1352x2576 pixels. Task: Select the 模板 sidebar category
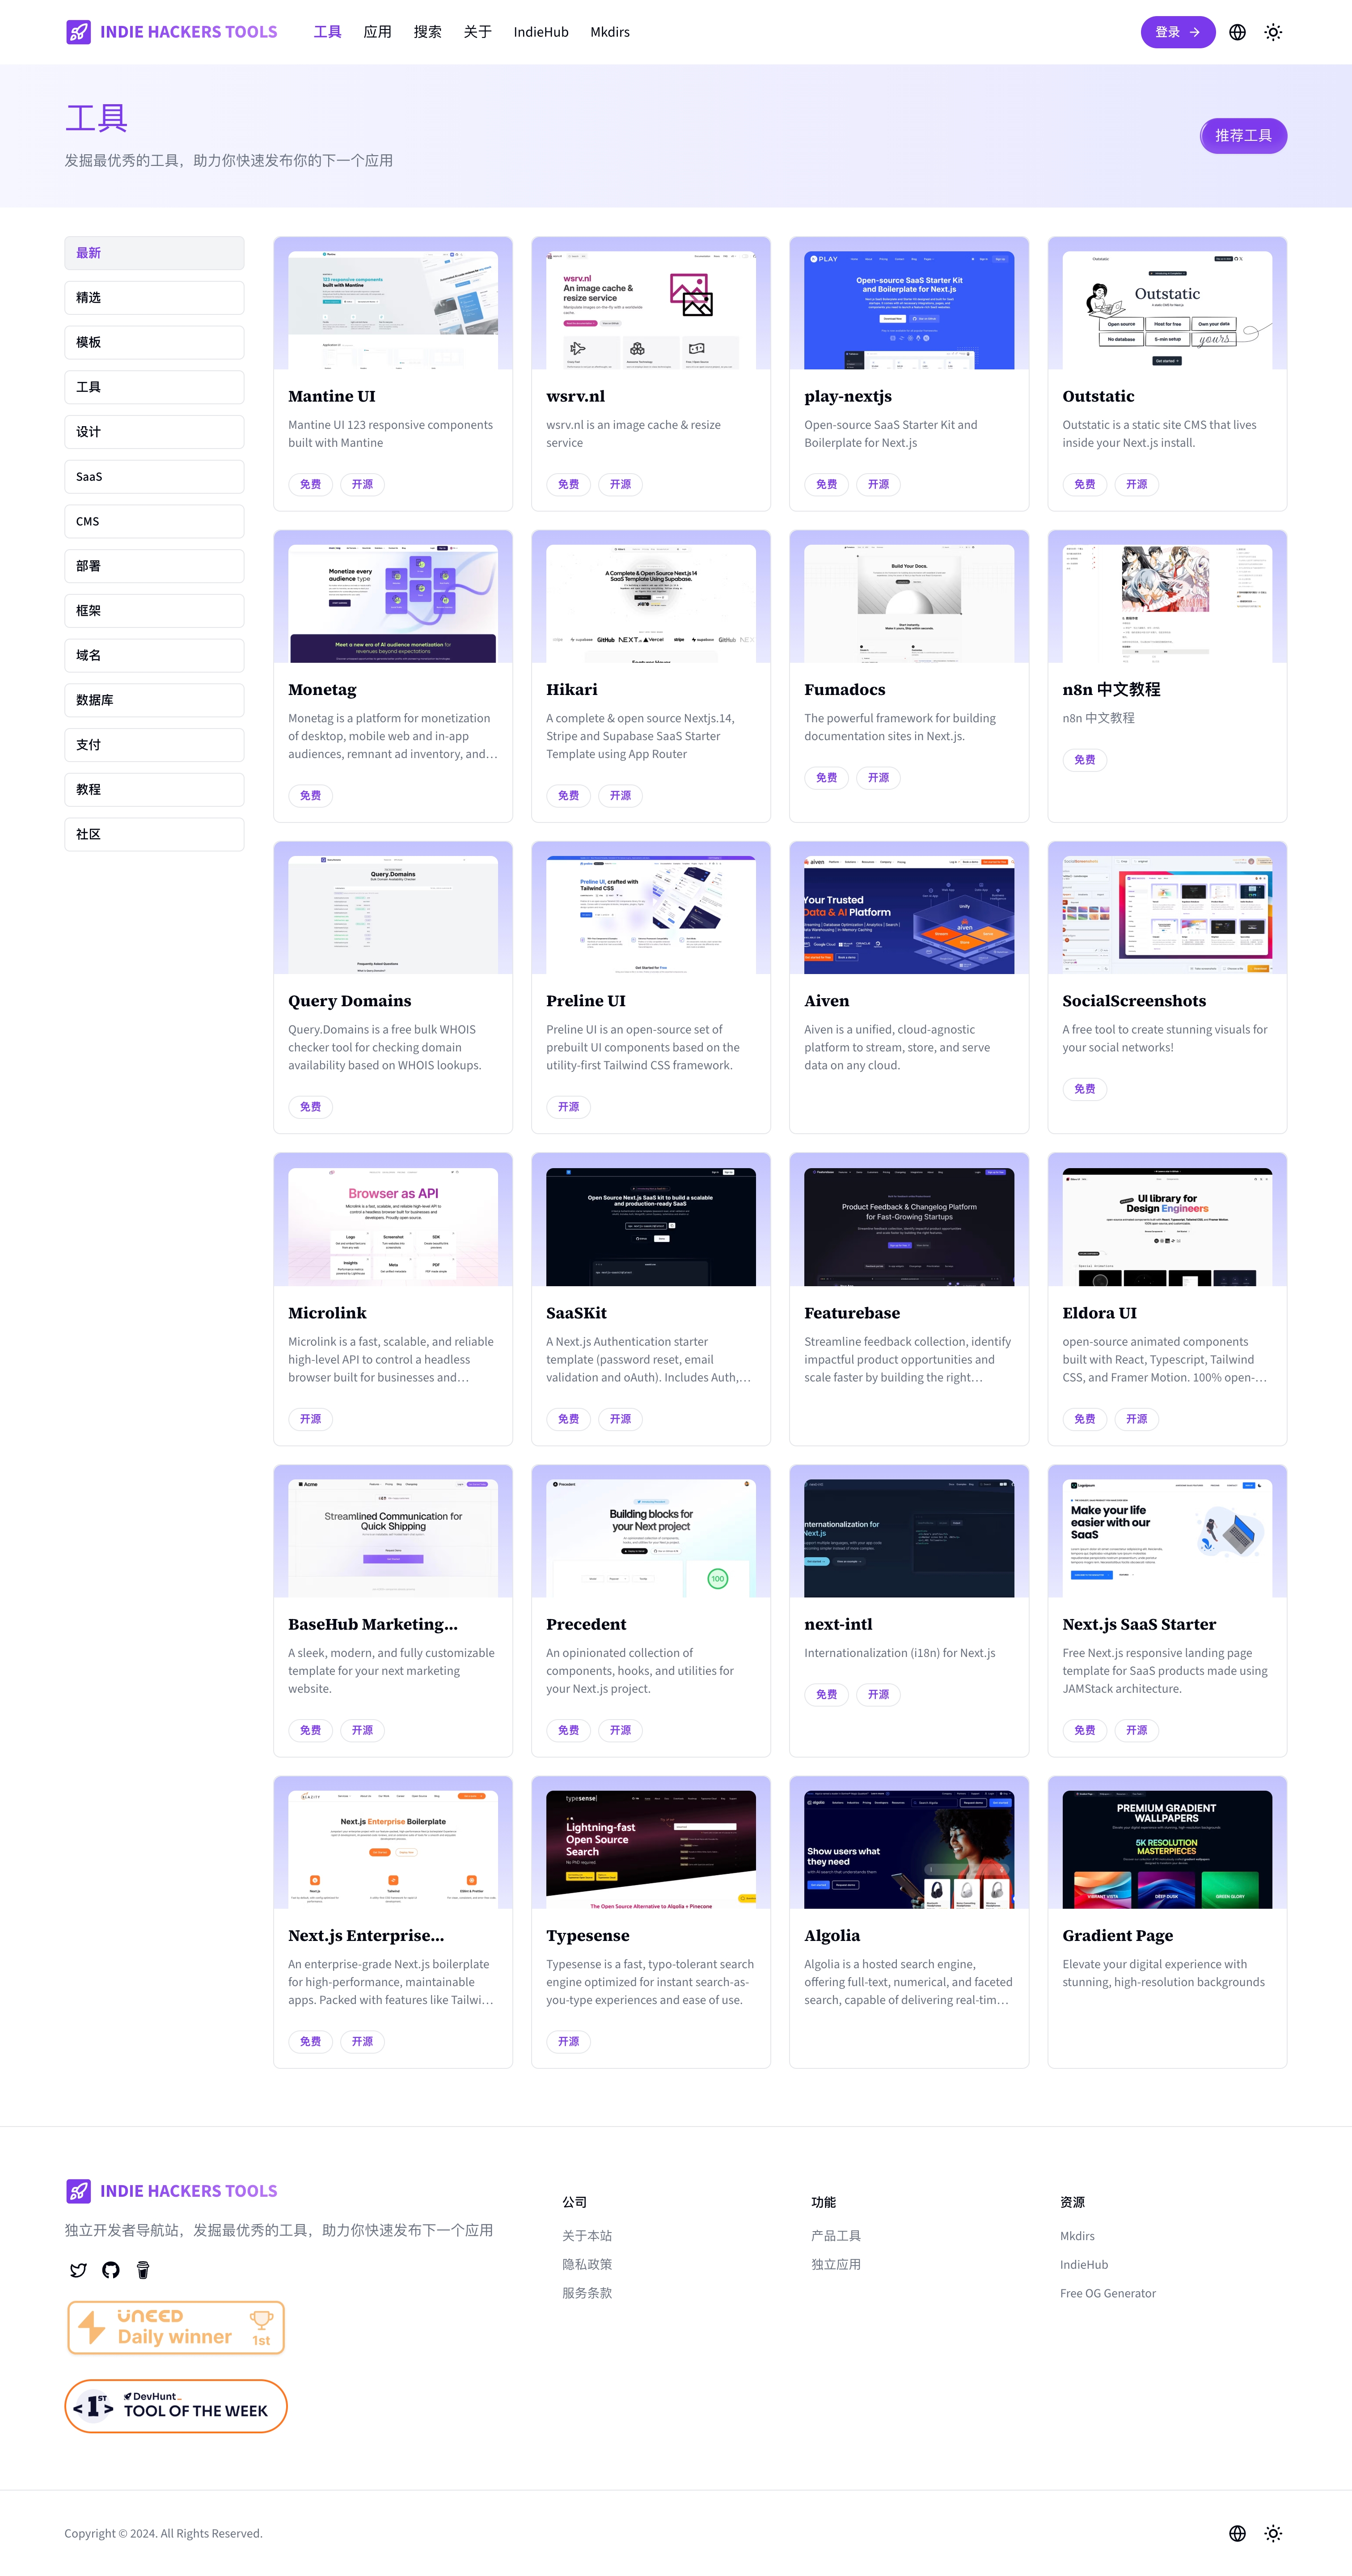tap(154, 342)
